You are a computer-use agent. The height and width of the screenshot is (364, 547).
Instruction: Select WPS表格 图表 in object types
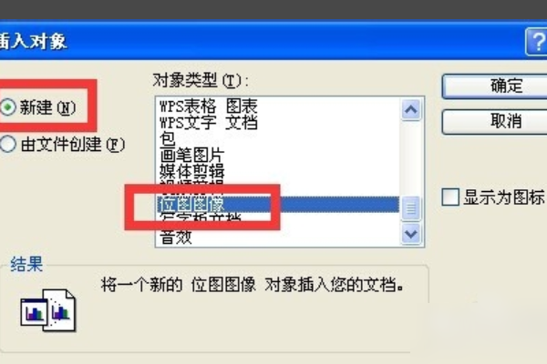pos(209,106)
